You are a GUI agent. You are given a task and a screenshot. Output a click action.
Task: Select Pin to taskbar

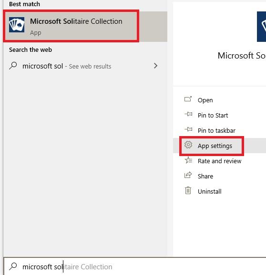pyautogui.click(x=219, y=130)
